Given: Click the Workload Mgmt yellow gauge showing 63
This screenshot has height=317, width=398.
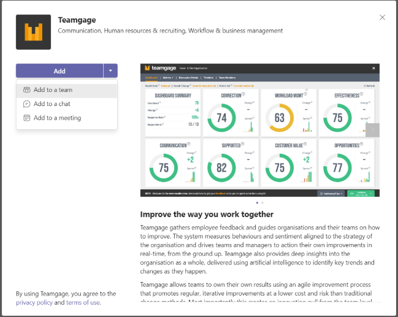Looking at the screenshot, I should pos(280,117).
